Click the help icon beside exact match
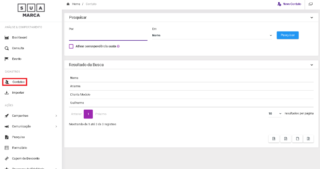320x169 pixels. [118, 46]
